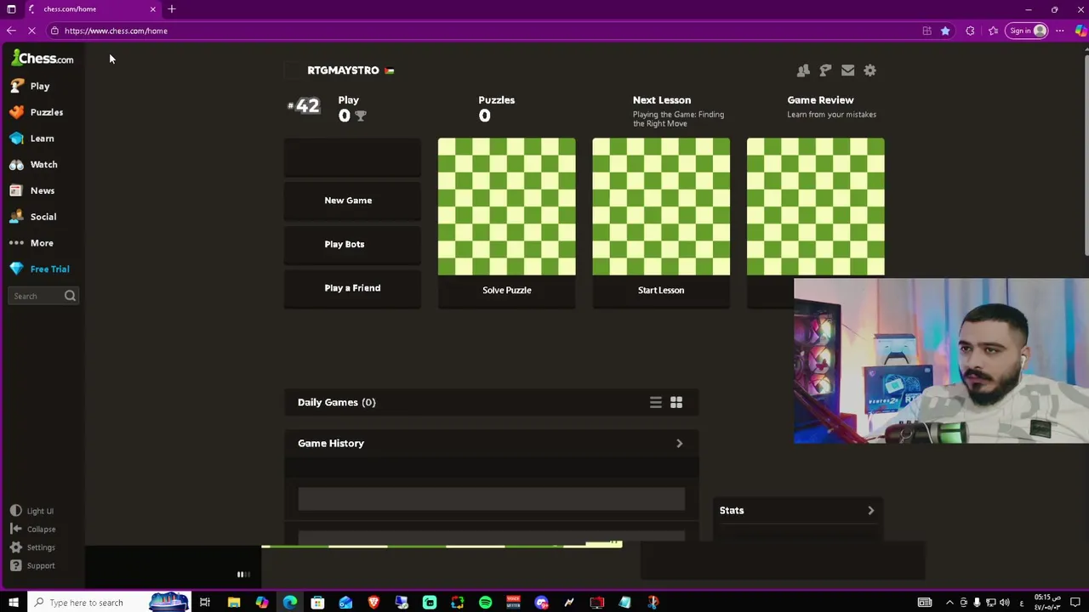Click the Windows Start button
This screenshot has width=1089, height=612.
(14, 603)
